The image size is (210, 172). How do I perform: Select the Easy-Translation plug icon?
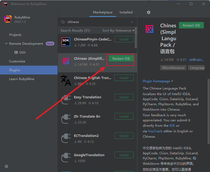(x=66, y=100)
